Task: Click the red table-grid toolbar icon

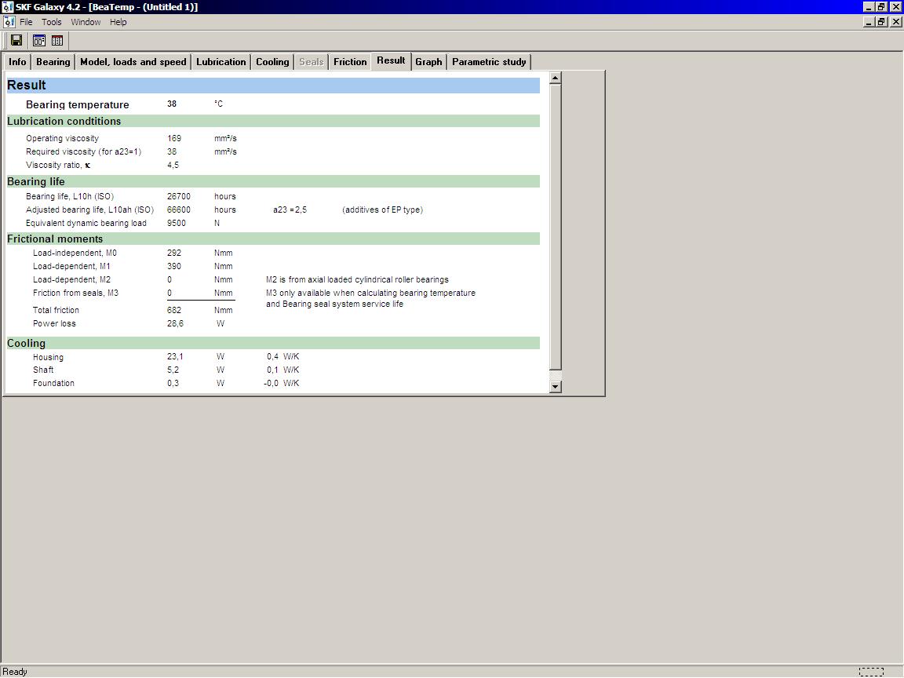Action: [x=57, y=41]
